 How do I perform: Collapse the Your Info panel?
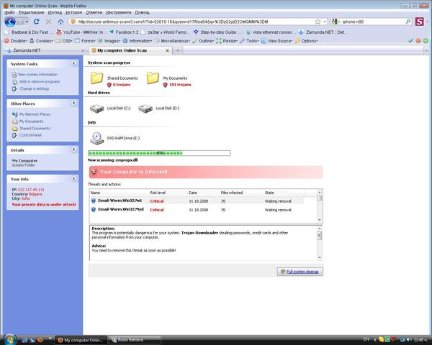73,178
